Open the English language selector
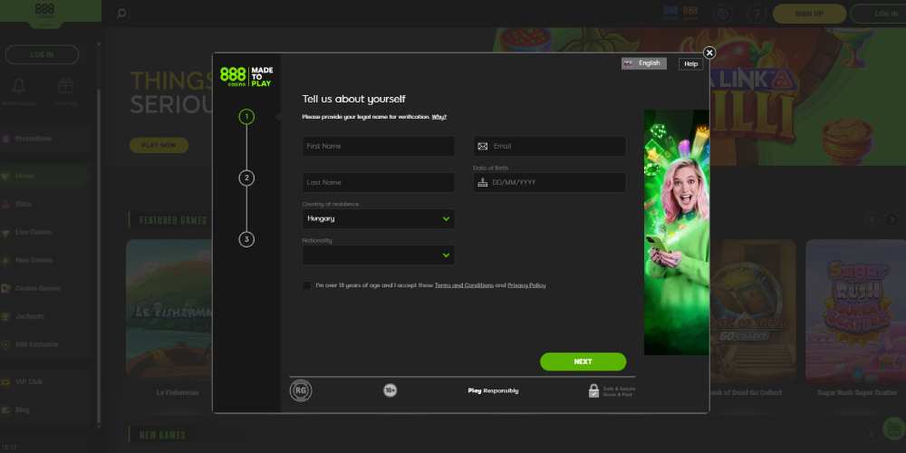This screenshot has height=453, width=906. coord(643,63)
